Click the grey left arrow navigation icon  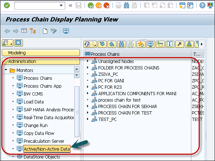[7, 31]
